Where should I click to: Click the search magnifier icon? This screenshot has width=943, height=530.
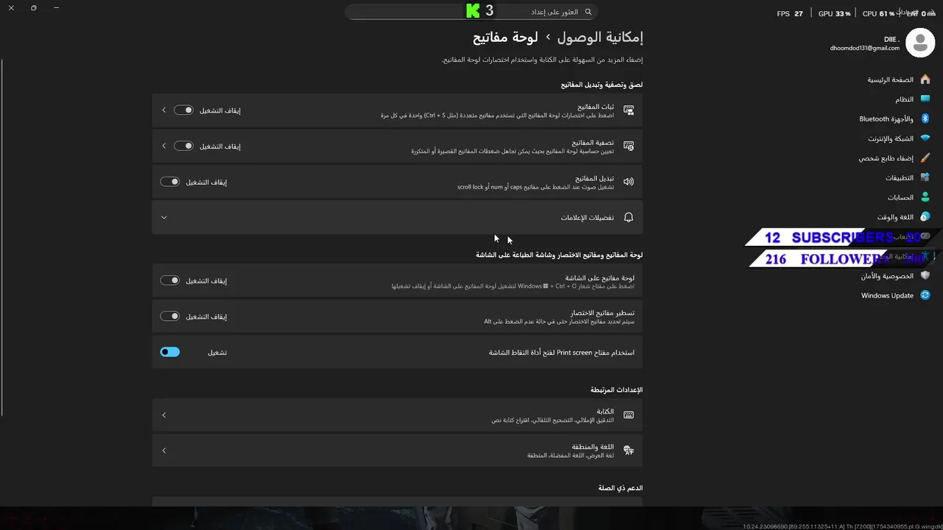(x=588, y=12)
